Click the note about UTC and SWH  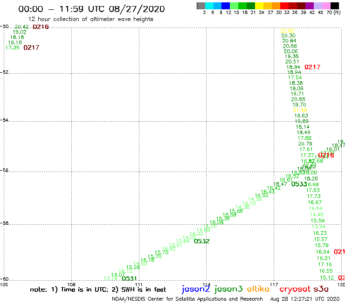coord(98,289)
